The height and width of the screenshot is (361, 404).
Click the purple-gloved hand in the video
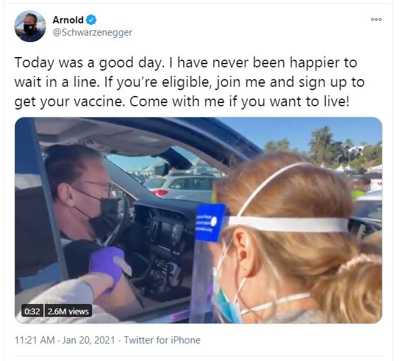107,266
